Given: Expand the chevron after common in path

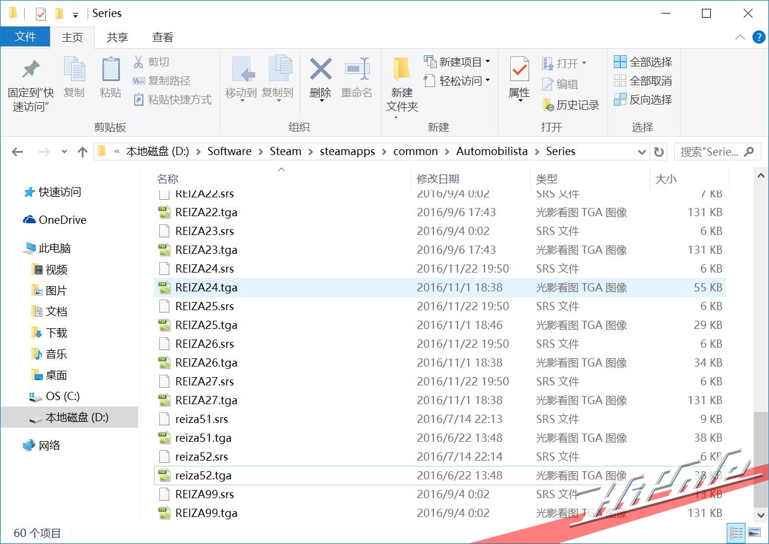Looking at the screenshot, I should (x=447, y=152).
